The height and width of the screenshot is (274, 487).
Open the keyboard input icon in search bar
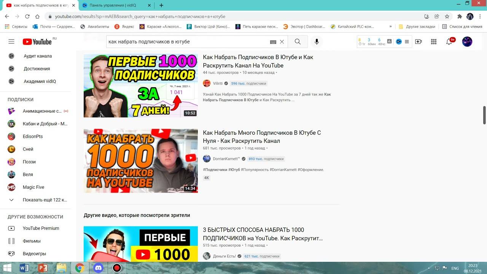[x=272, y=41]
